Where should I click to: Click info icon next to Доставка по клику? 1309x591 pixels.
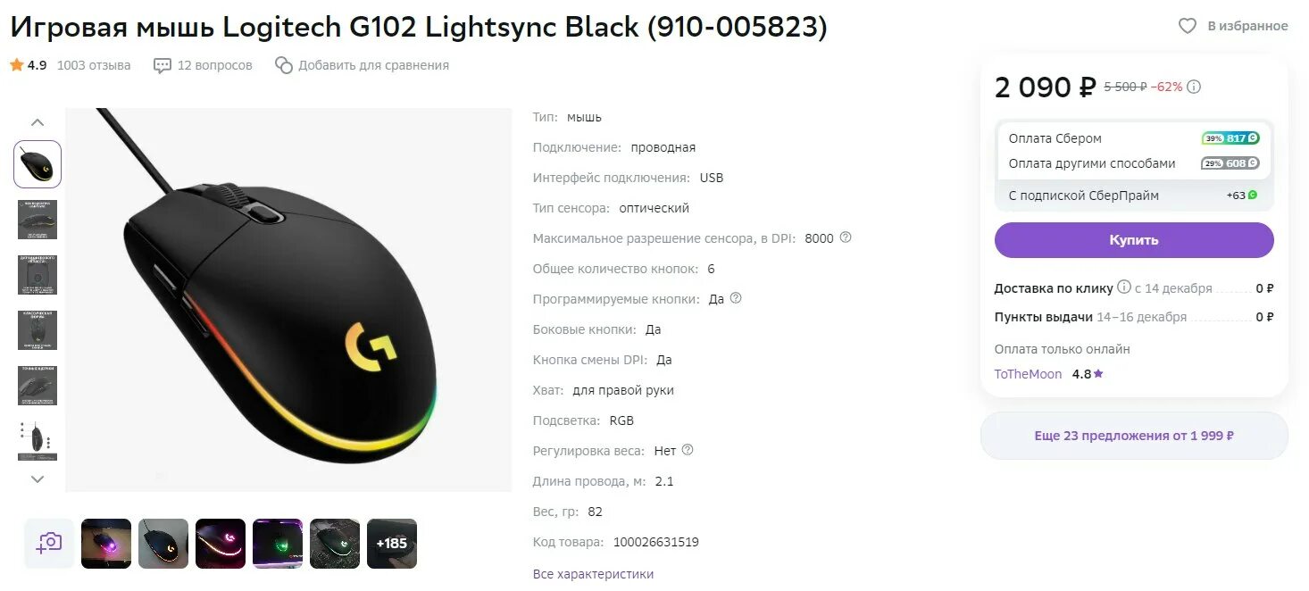pyautogui.click(x=1124, y=287)
